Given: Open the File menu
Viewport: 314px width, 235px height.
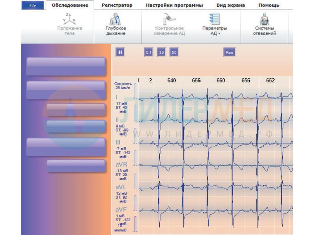Looking at the screenshot, I should tap(33, 5).
